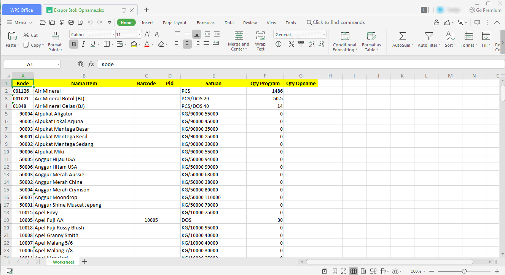Image resolution: width=505 pixels, height=275 pixels.
Task: Increase font size with A+ icon
Action: [x=148, y=34]
